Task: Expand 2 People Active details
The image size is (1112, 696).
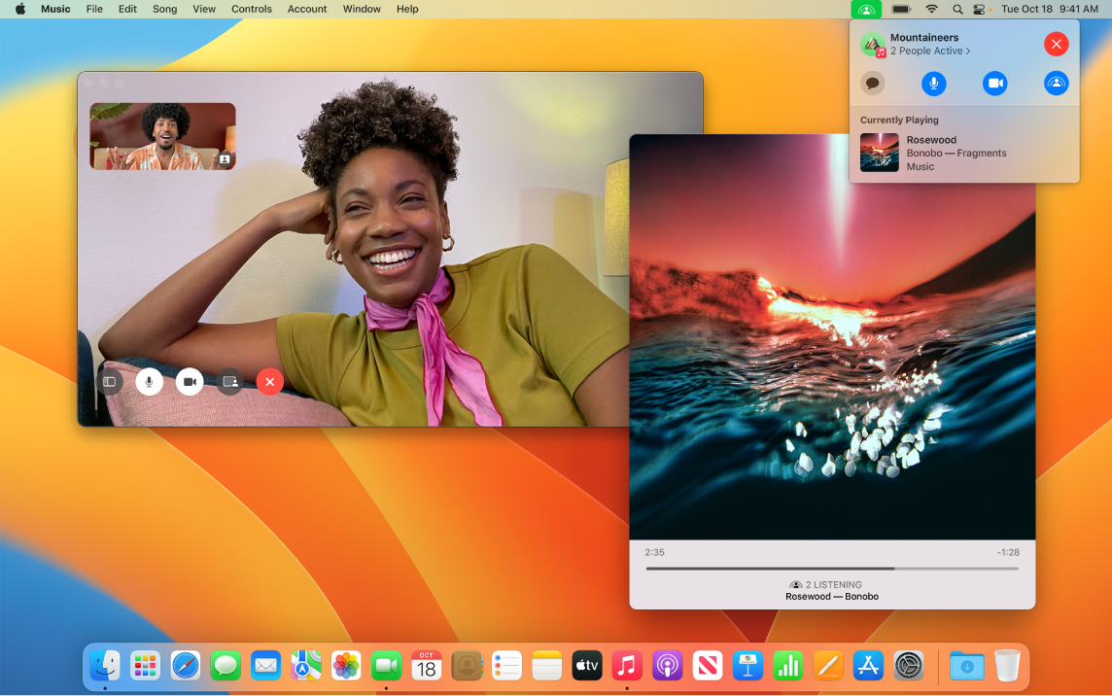Action: coord(930,51)
